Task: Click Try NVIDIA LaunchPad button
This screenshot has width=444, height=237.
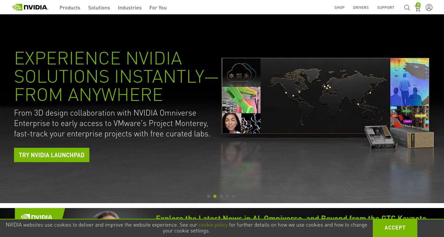Action: tap(52, 155)
